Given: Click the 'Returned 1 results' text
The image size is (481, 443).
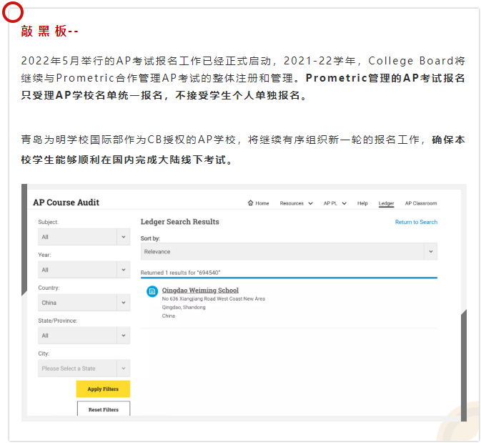Looking at the screenshot, I should 180,273.
